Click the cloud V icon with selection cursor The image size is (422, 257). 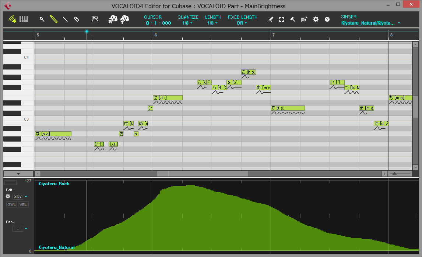pos(113,19)
